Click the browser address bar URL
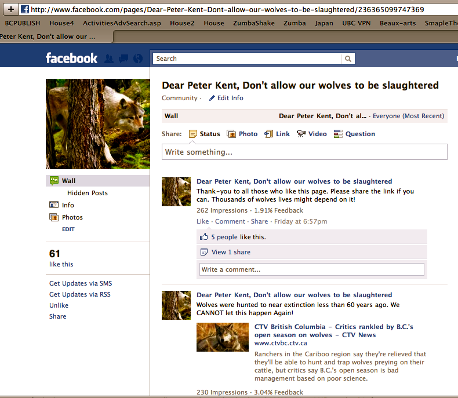The height and width of the screenshot is (398, 458). (x=227, y=10)
